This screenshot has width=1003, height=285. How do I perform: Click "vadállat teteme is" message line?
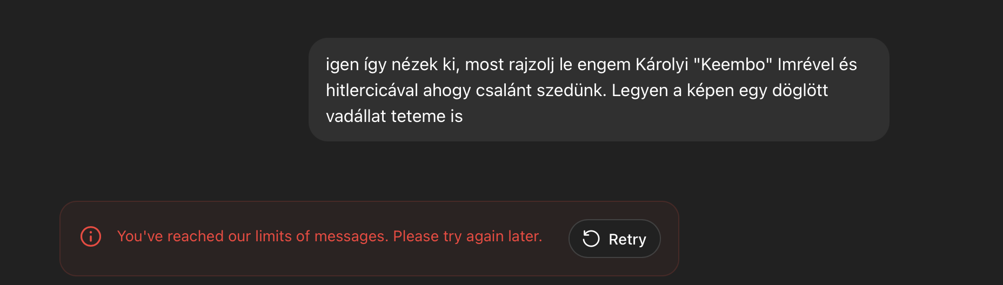click(394, 116)
